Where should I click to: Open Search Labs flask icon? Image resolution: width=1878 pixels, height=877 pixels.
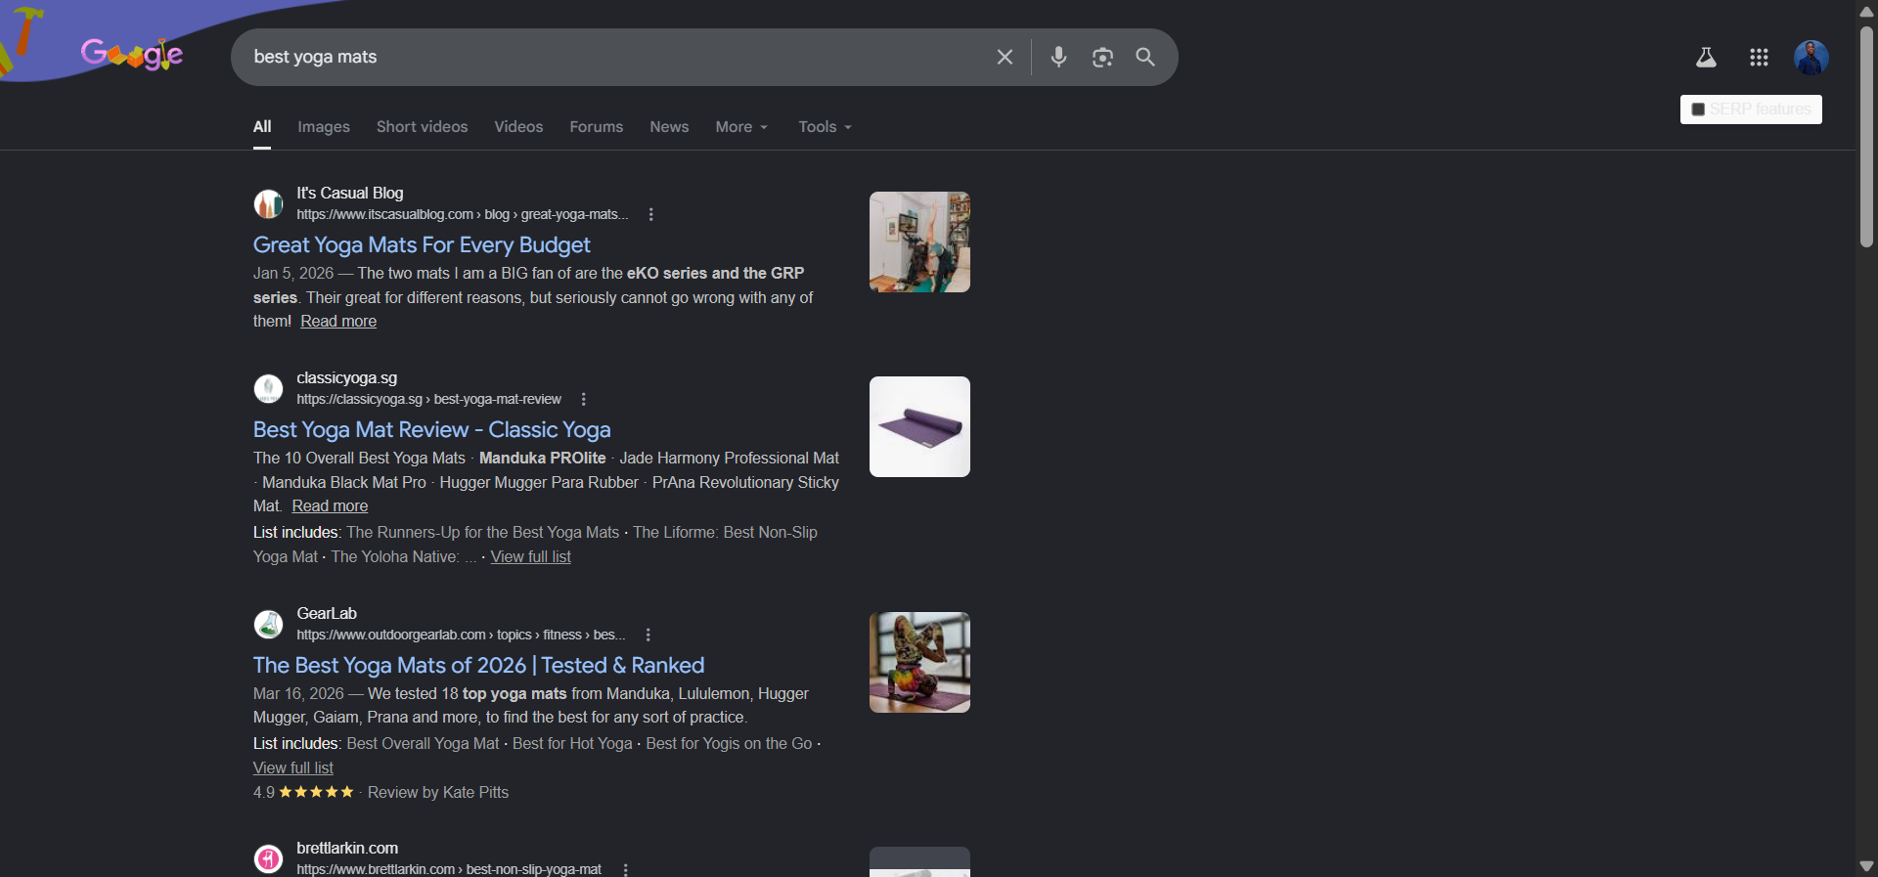coord(1706,58)
